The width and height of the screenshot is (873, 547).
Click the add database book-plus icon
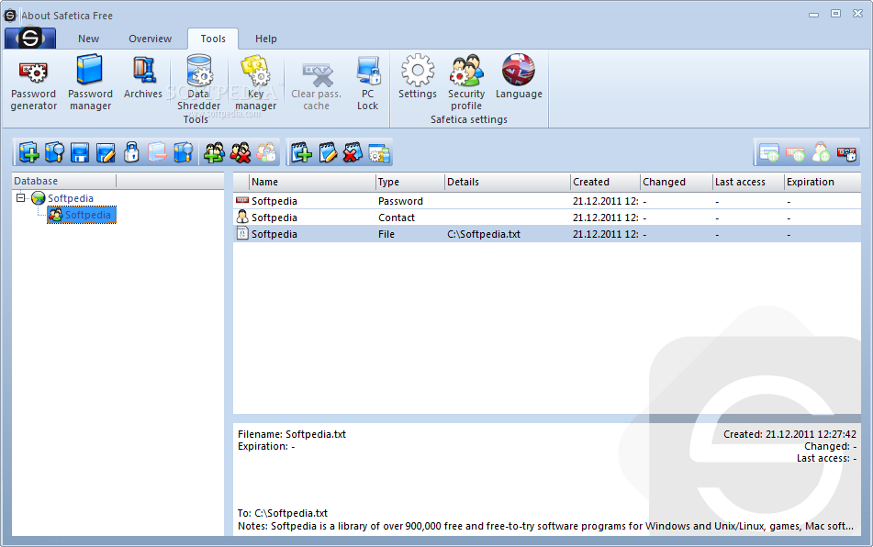tap(29, 152)
